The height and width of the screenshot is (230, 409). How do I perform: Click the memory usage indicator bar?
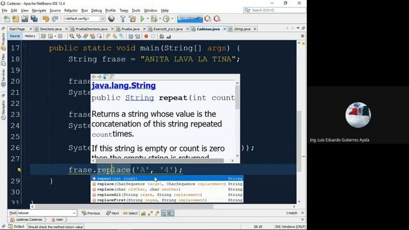(x=190, y=19)
